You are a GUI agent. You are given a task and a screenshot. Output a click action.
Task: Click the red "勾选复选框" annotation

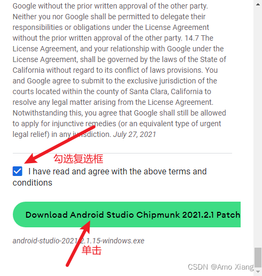click(x=78, y=159)
